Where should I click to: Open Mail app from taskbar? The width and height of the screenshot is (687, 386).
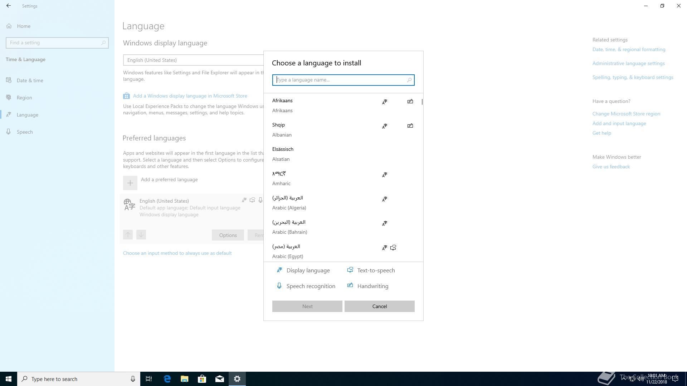point(219,379)
